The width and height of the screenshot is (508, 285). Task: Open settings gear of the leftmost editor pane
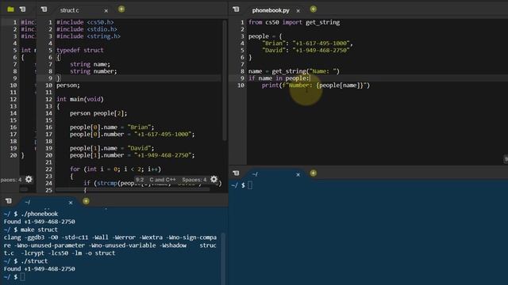[29, 179]
